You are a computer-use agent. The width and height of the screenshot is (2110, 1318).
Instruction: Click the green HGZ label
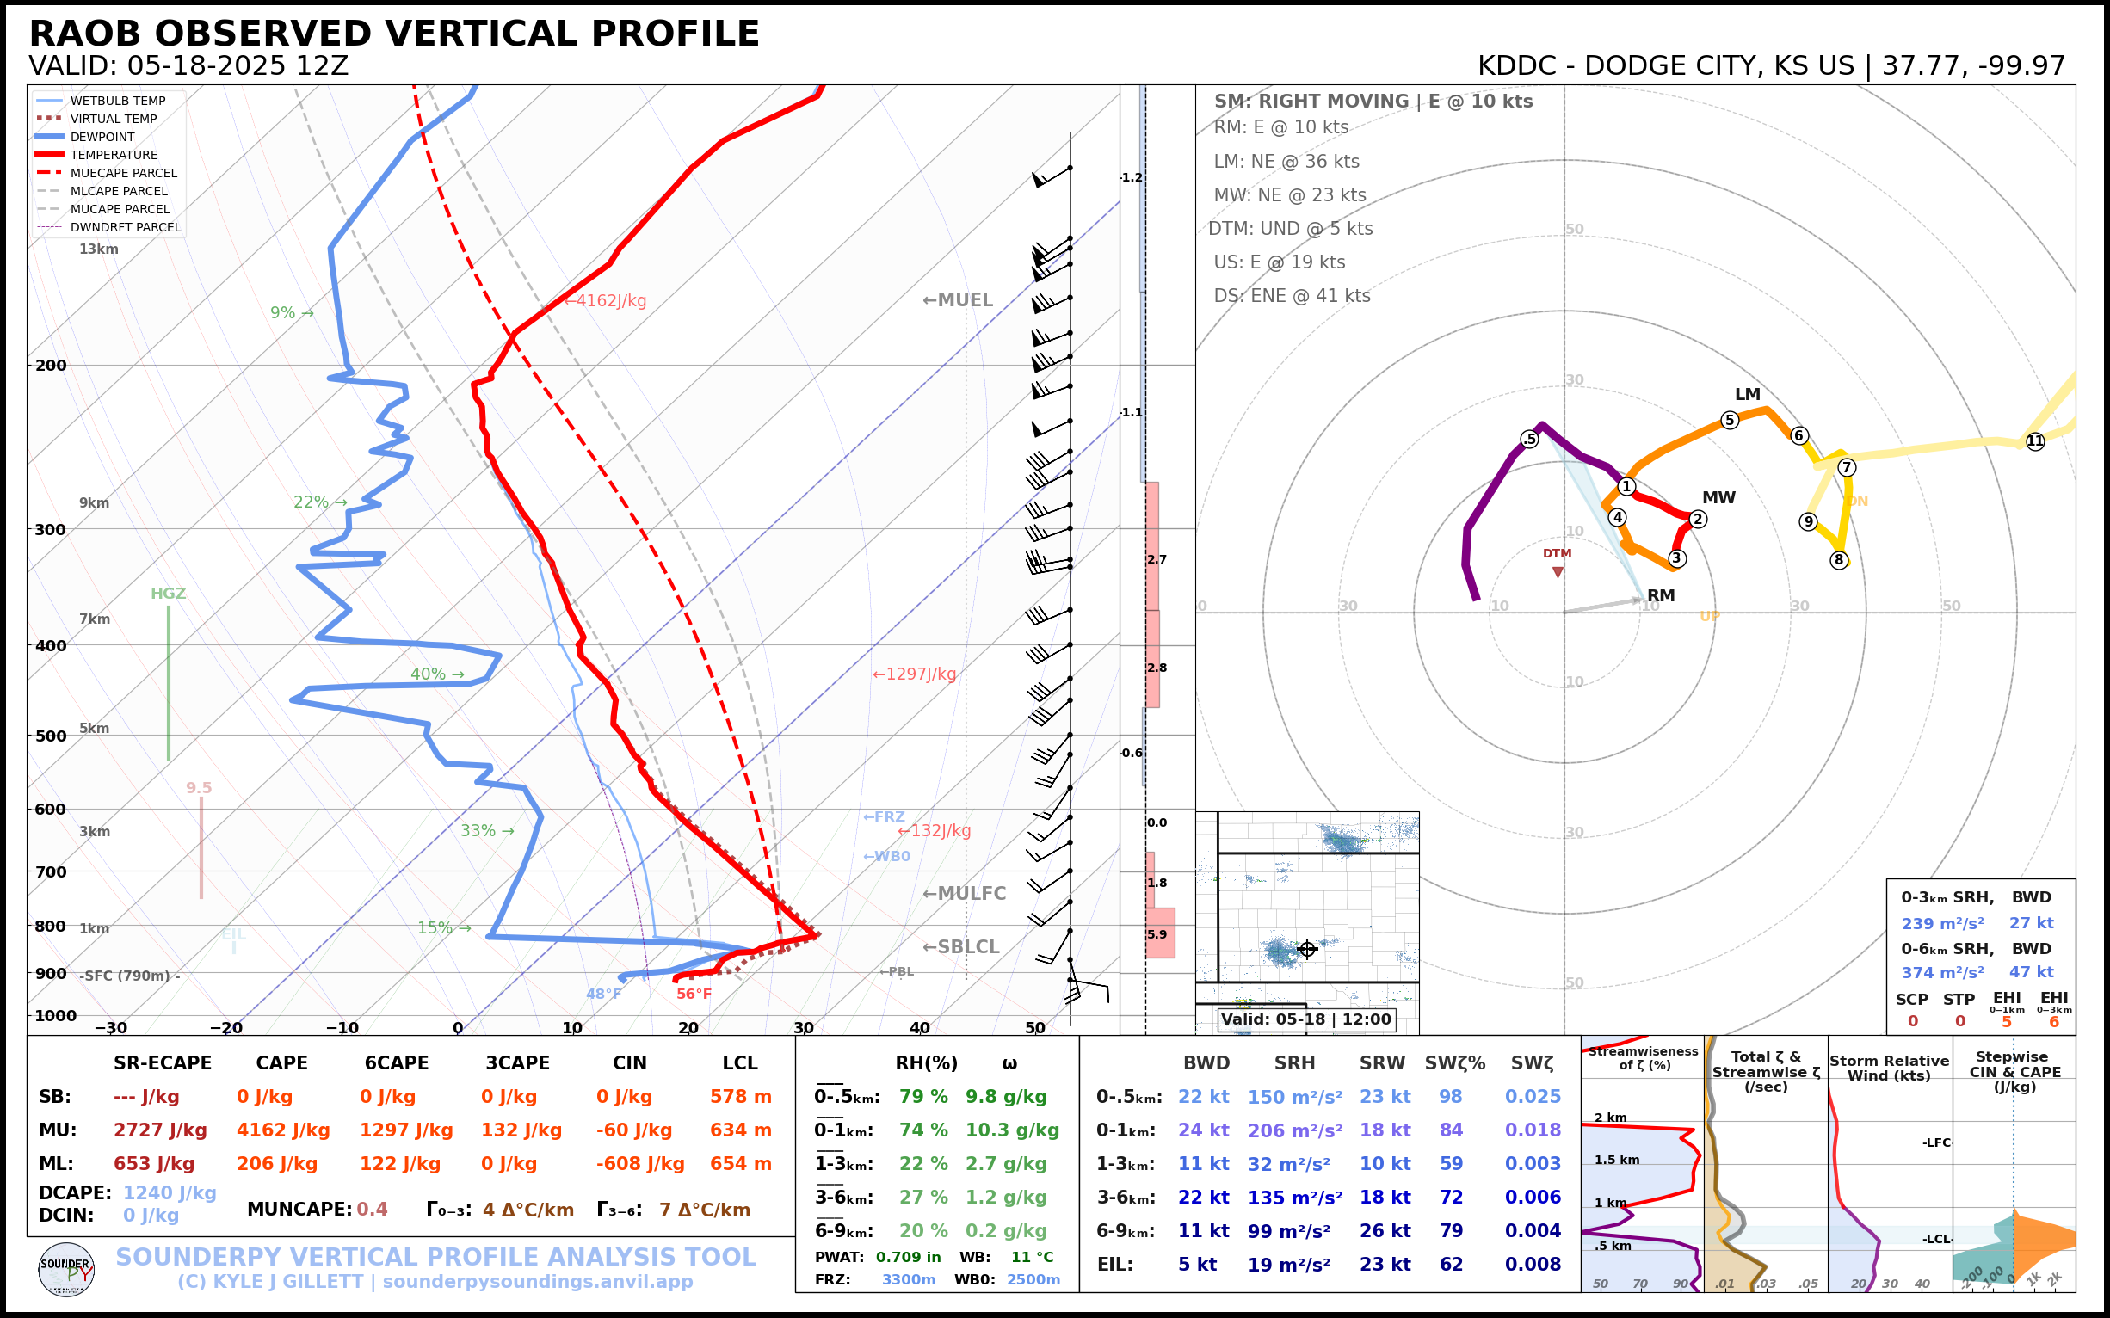tap(169, 594)
